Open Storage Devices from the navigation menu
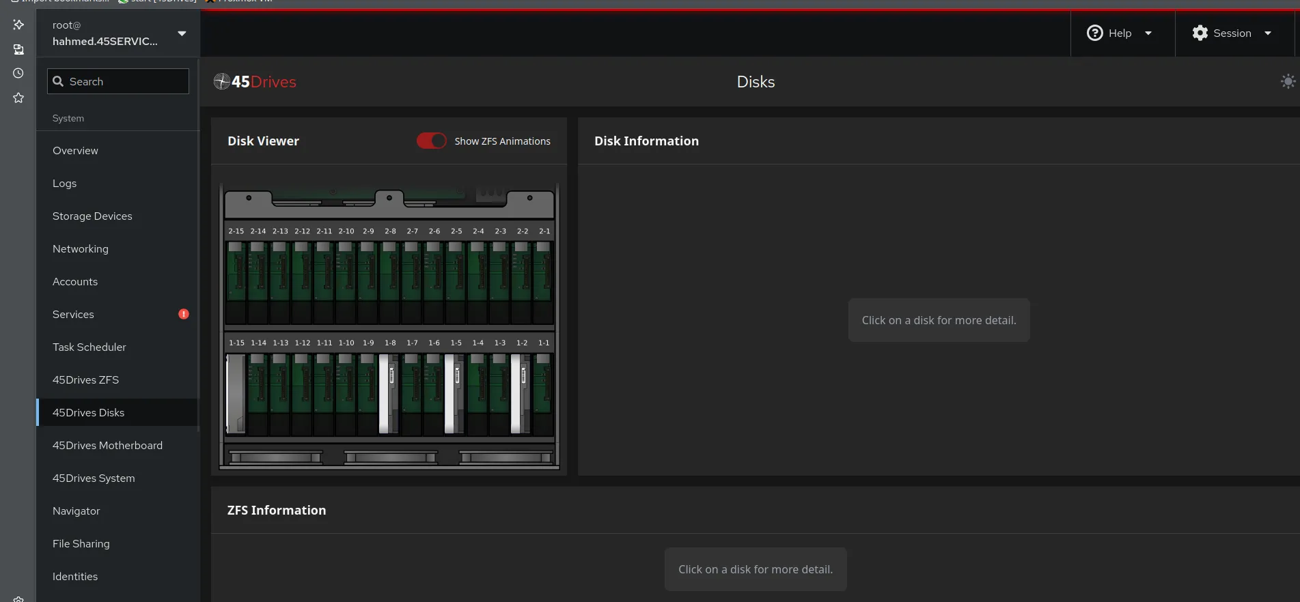 [92, 216]
